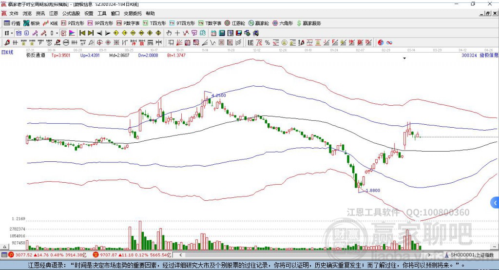499x270 pixels.
Task: Open the P数字表 number table
Action: tap(128, 23)
